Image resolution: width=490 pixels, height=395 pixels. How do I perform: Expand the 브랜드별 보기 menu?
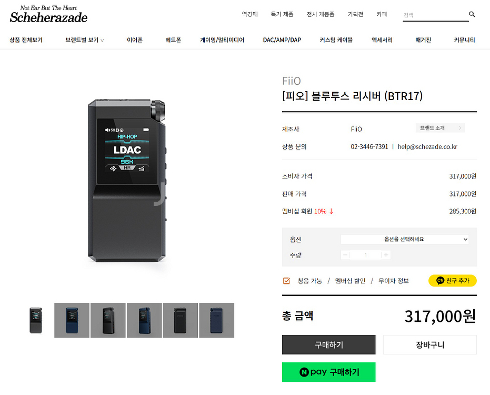click(x=84, y=40)
